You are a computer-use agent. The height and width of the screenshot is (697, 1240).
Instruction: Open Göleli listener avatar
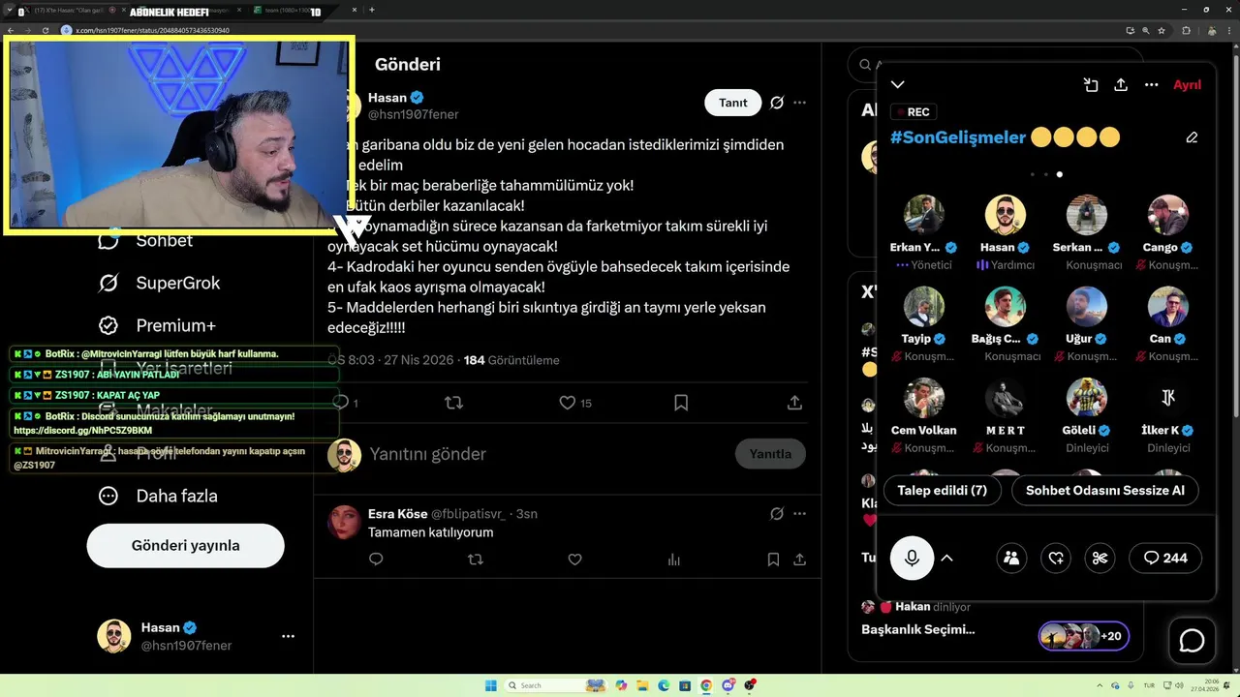click(1087, 397)
